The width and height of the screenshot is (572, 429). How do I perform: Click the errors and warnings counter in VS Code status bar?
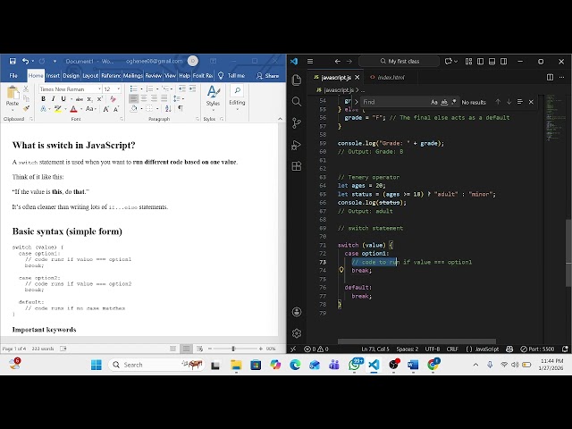click(316, 349)
